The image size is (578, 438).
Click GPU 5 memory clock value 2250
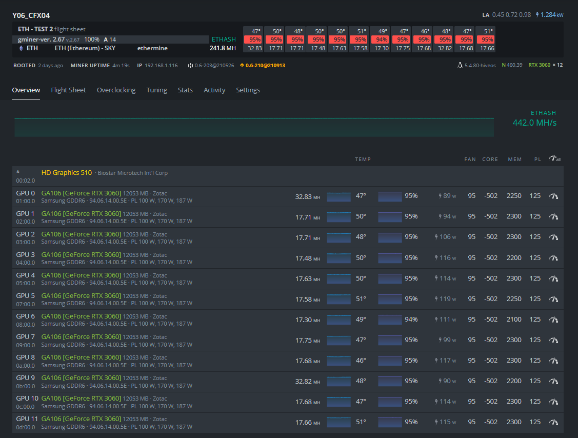[x=514, y=299]
